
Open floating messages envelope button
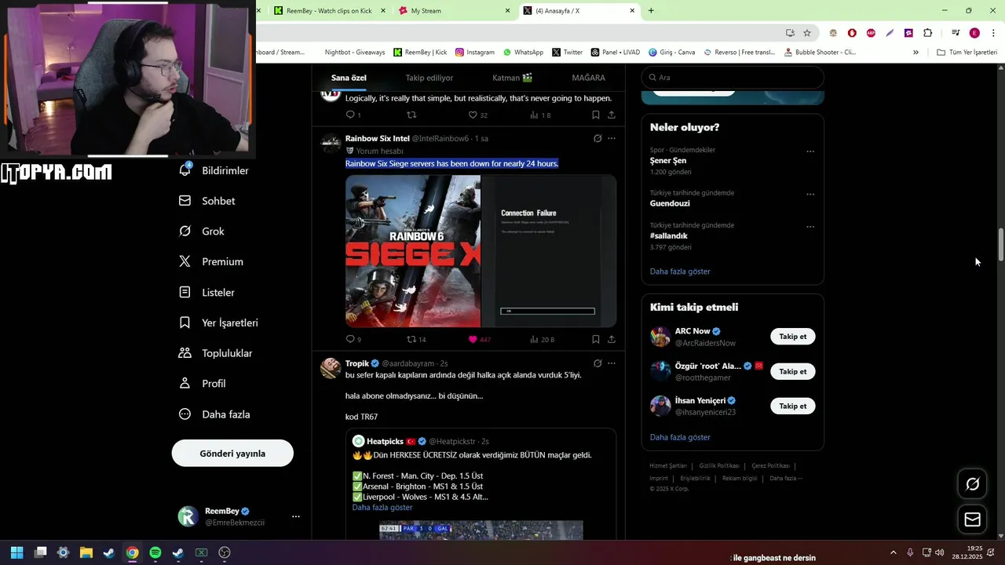click(x=972, y=519)
